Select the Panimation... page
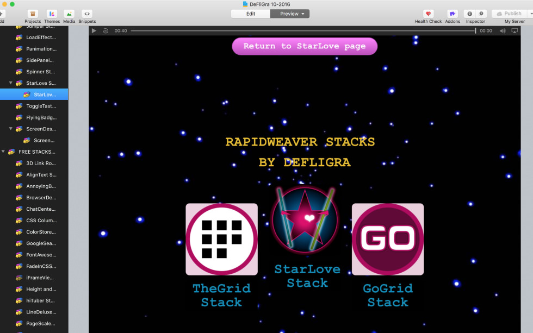Screen dimensions: 533x333 (x=34, y=49)
